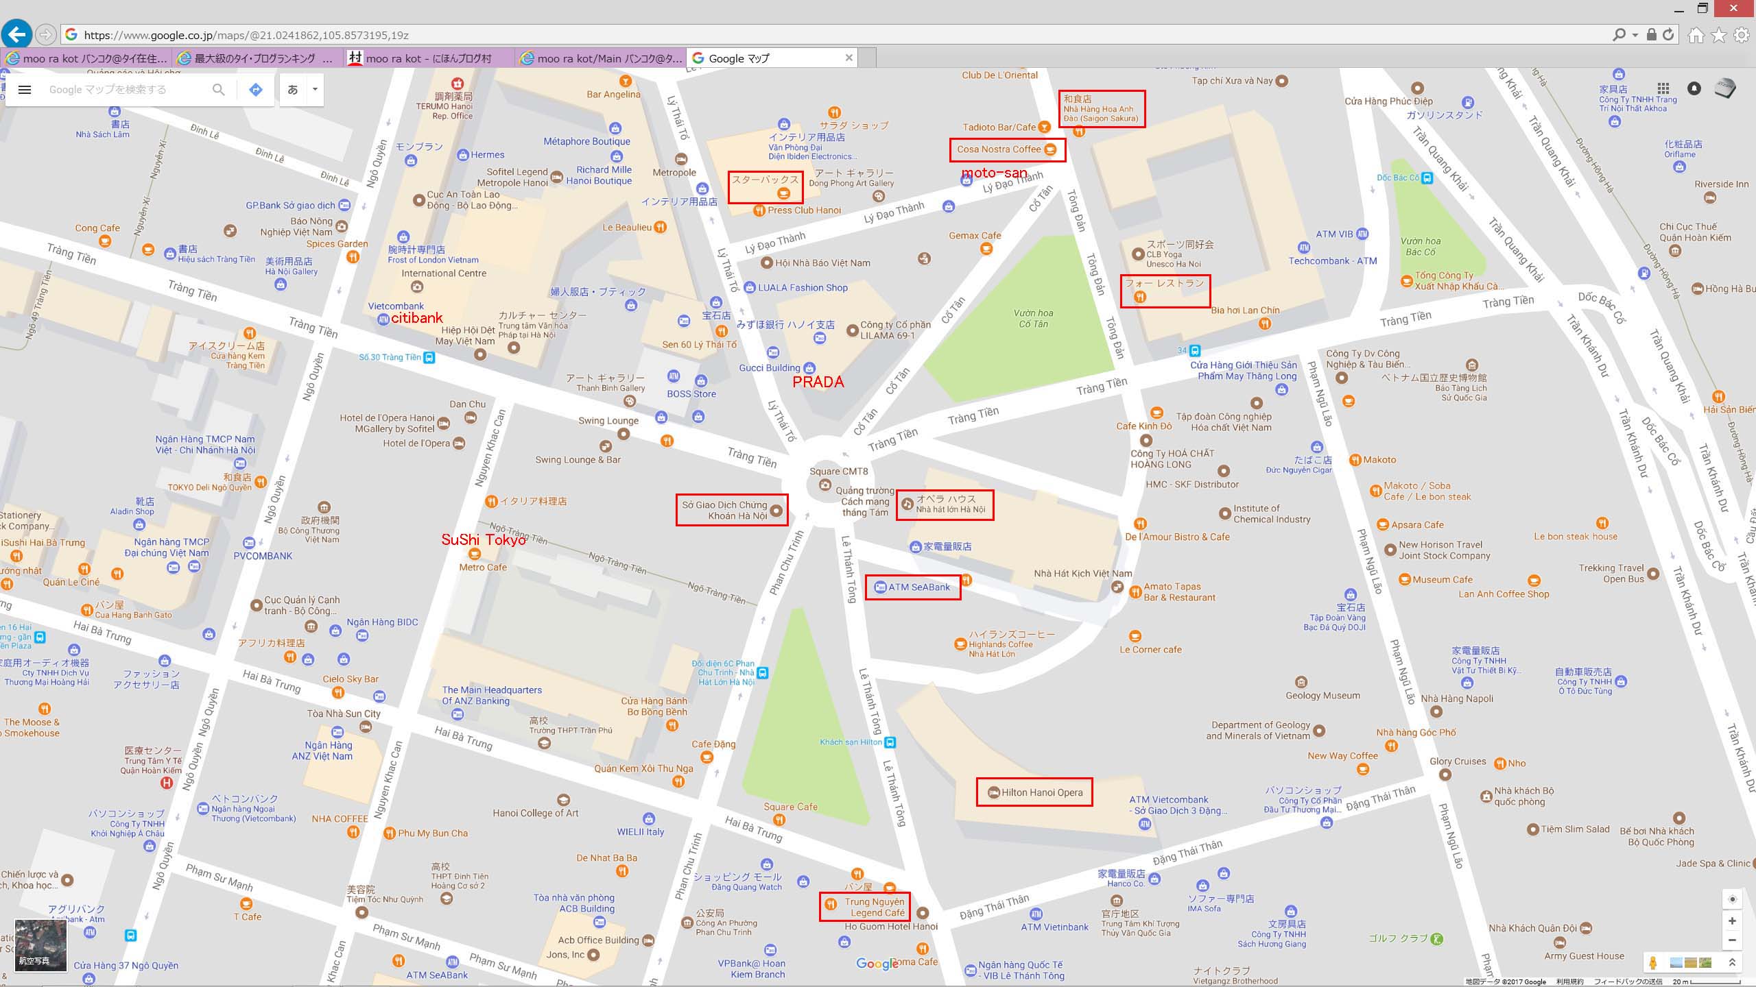Select the Street View pegman
The width and height of the screenshot is (1756, 987).
point(1654,963)
